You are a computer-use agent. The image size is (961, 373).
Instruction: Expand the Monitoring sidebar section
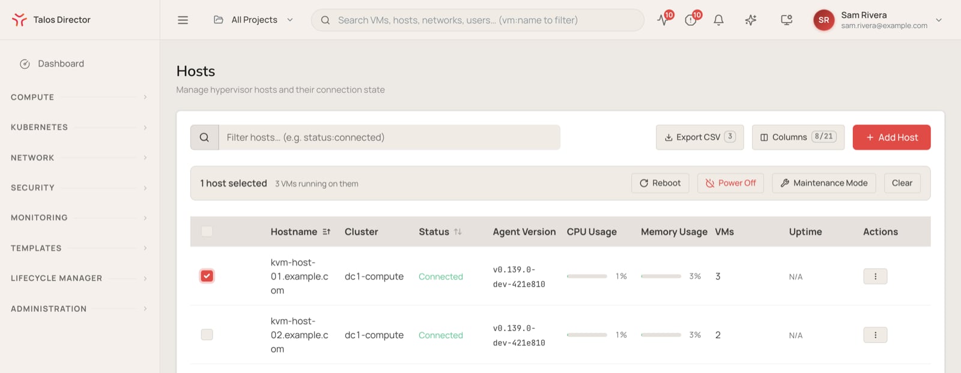(79, 218)
